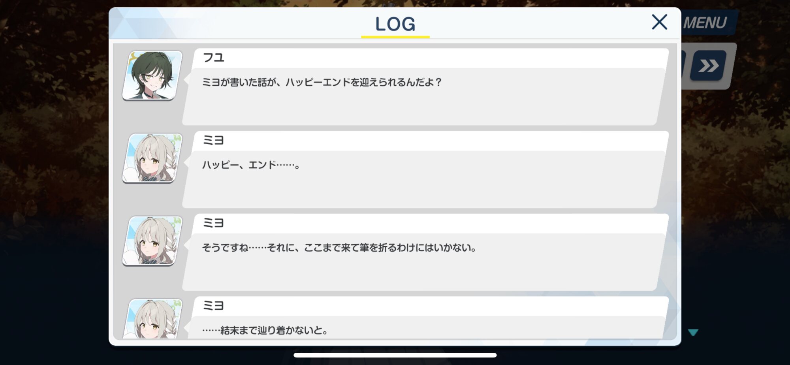790x365 pixels.
Task: Select the message ハッピー、エンド……。
Action: pos(425,179)
